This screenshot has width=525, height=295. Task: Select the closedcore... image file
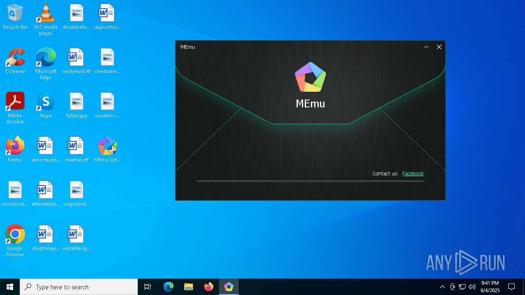15,194
